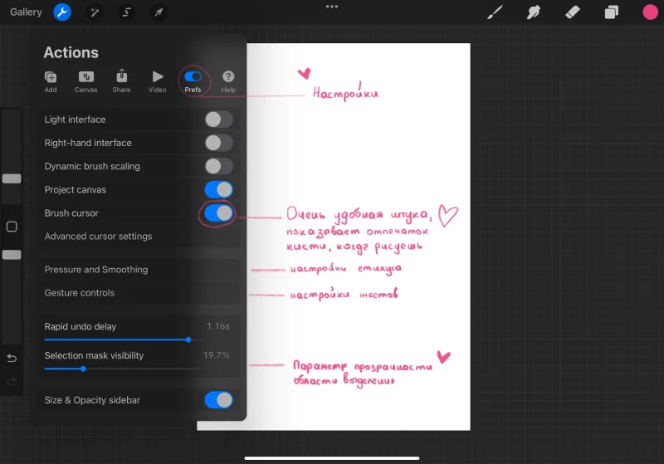Return to Gallery
The image size is (664, 464).
26,12
